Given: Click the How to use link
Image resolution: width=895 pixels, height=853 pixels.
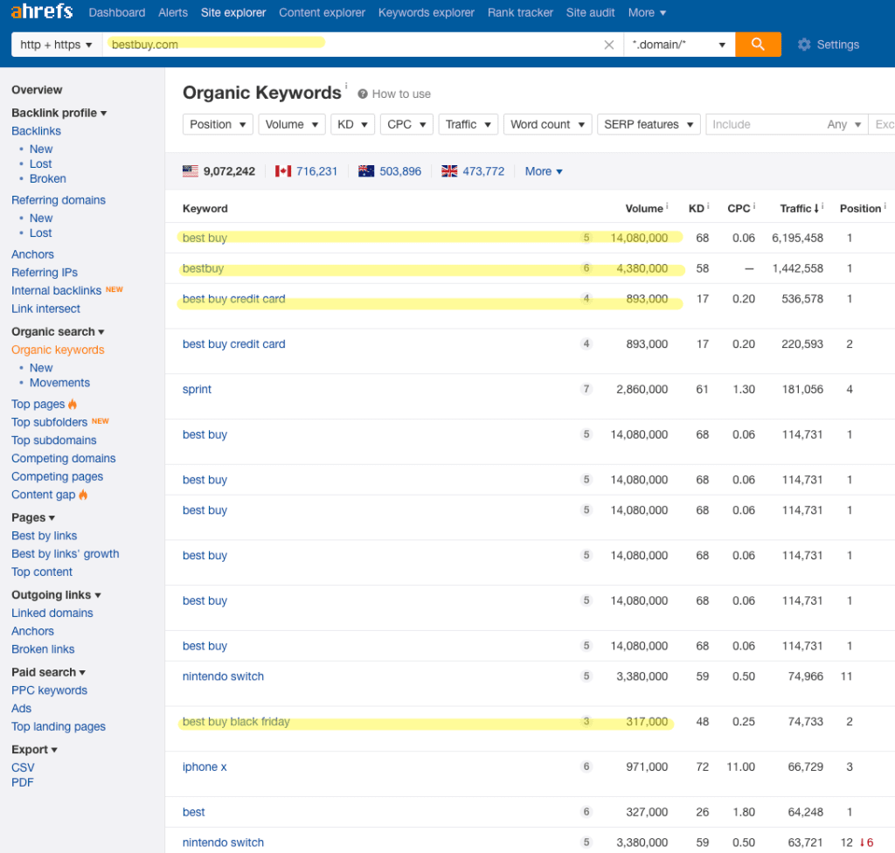Looking at the screenshot, I should coord(401,94).
